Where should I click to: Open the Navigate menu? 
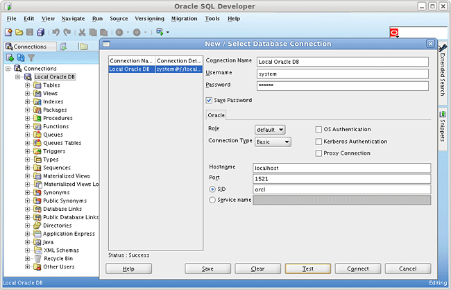pyautogui.click(x=73, y=19)
